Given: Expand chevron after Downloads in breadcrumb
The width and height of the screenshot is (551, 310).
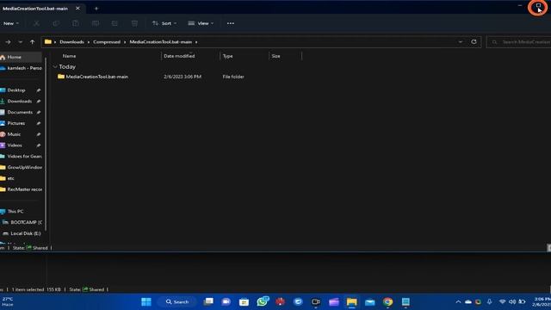Looking at the screenshot, I should pos(89,42).
